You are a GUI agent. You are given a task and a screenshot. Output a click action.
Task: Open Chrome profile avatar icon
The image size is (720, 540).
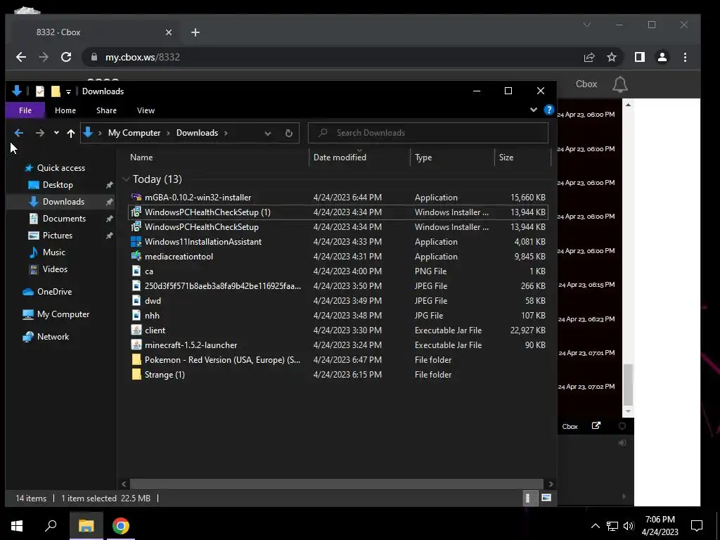click(x=662, y=57)
